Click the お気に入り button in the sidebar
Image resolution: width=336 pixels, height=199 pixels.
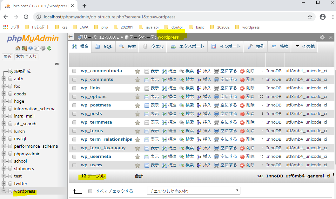[x=26, y=57]
